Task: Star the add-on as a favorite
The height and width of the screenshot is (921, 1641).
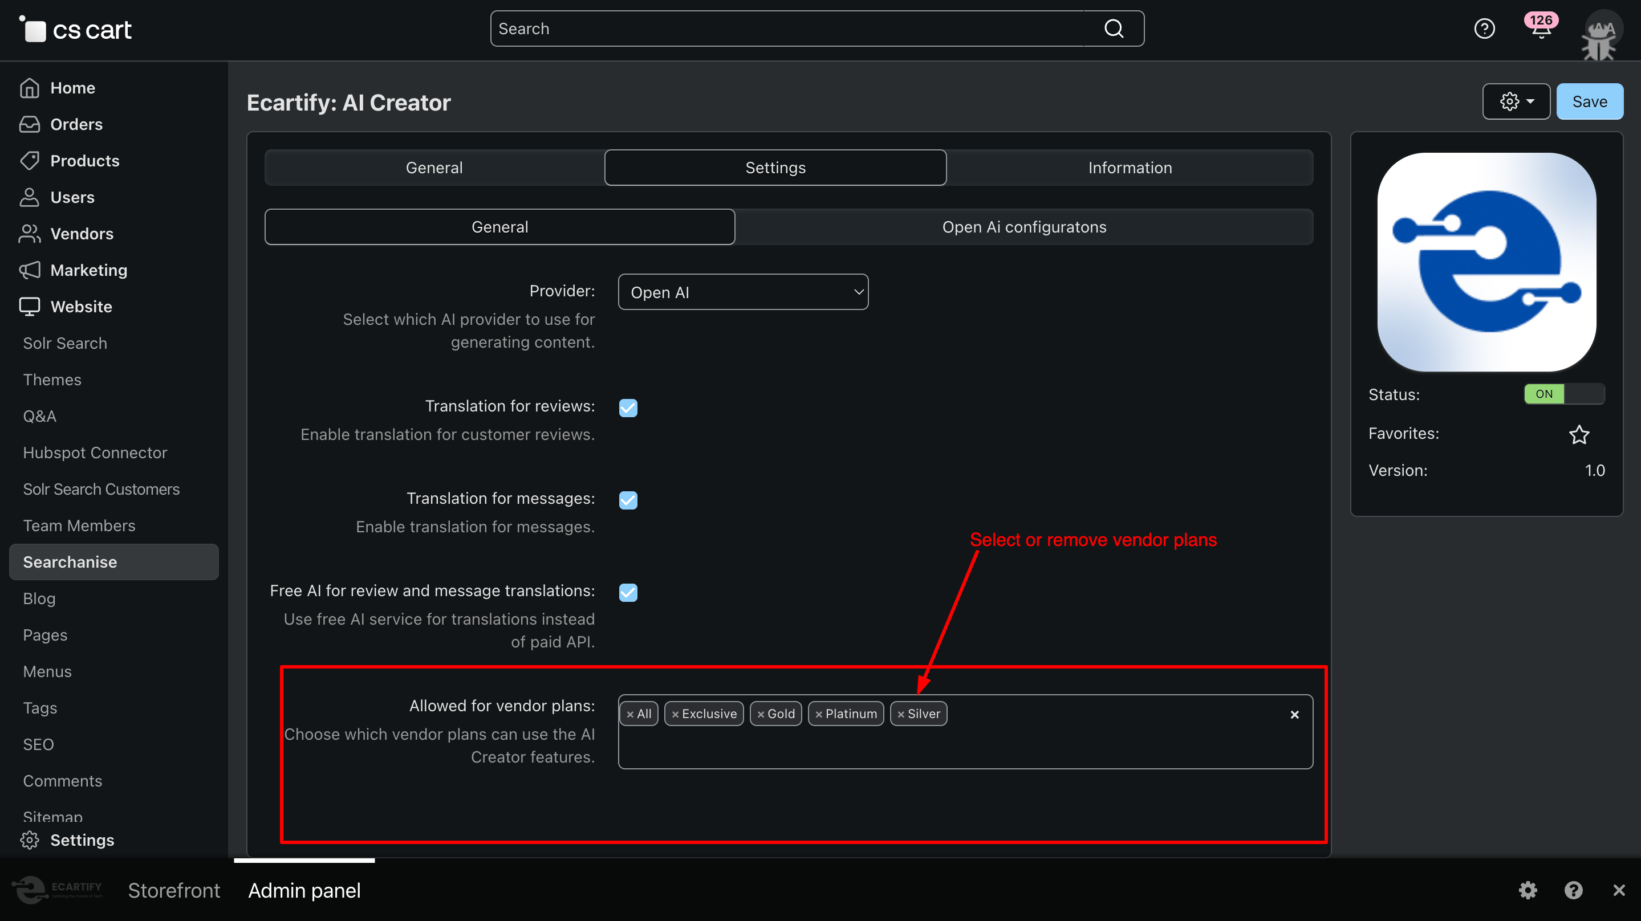Action: point(1580,434)
